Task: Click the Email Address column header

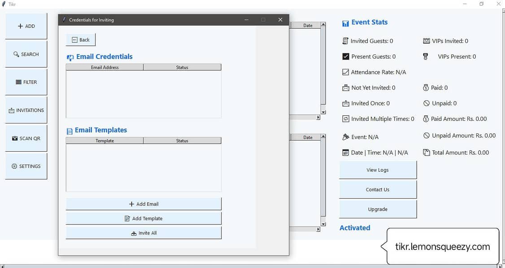Action: pos(104,67)
